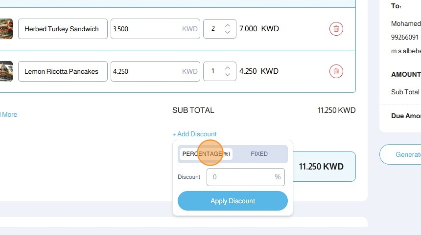
Task: Select the quantity field showing 2
Action: tap(214, 29)
